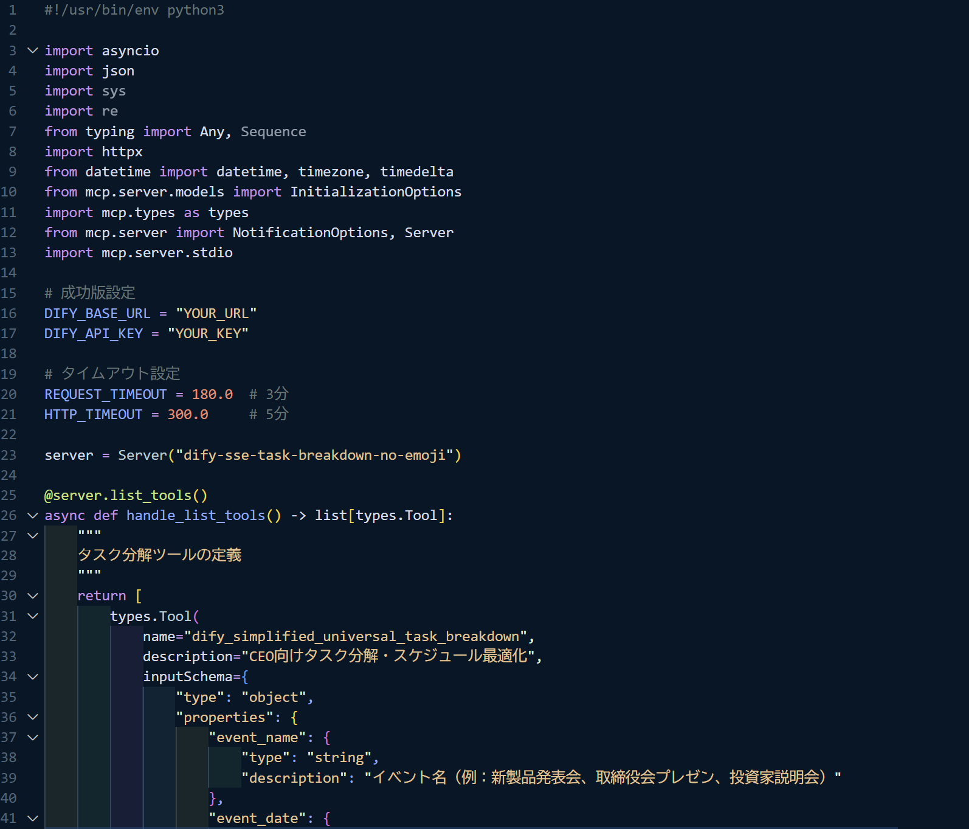Click line number 1 in the gutter

pyautogui.click(x=13, y=10)
